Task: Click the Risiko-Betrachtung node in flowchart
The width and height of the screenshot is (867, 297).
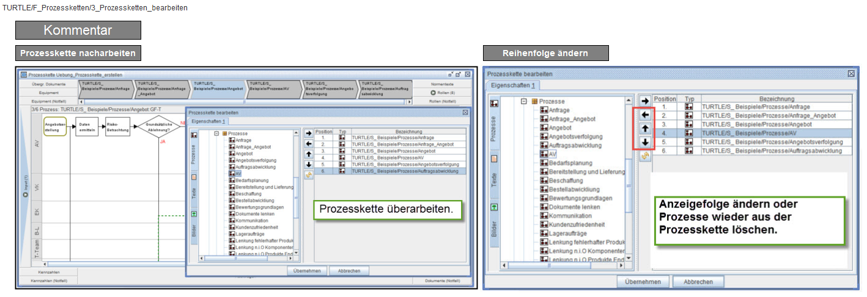Action: point(117,126)
